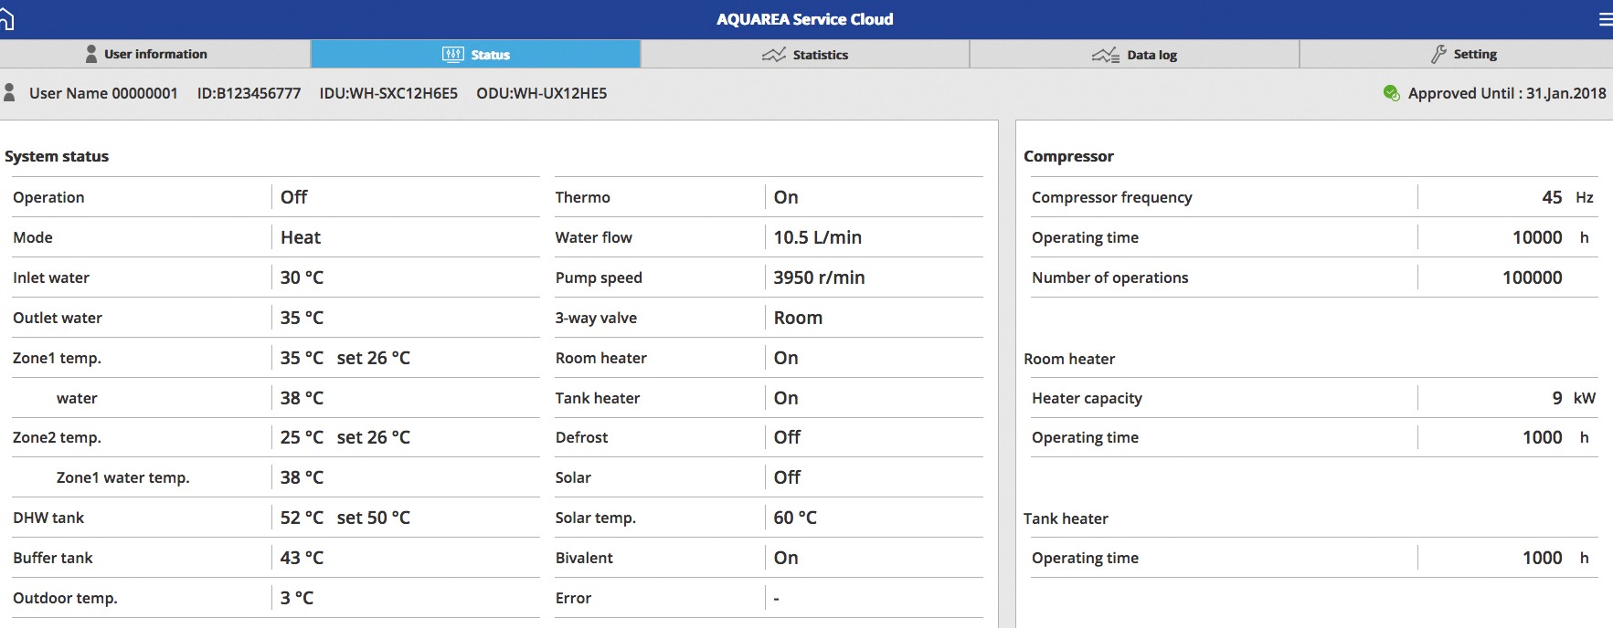Click the Number of operations label
Screen dimensions: 1613x628
coord(1109,277)
